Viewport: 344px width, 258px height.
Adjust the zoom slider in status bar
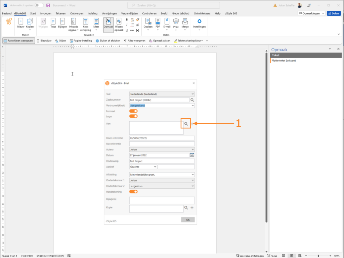[x=318, y=256]
